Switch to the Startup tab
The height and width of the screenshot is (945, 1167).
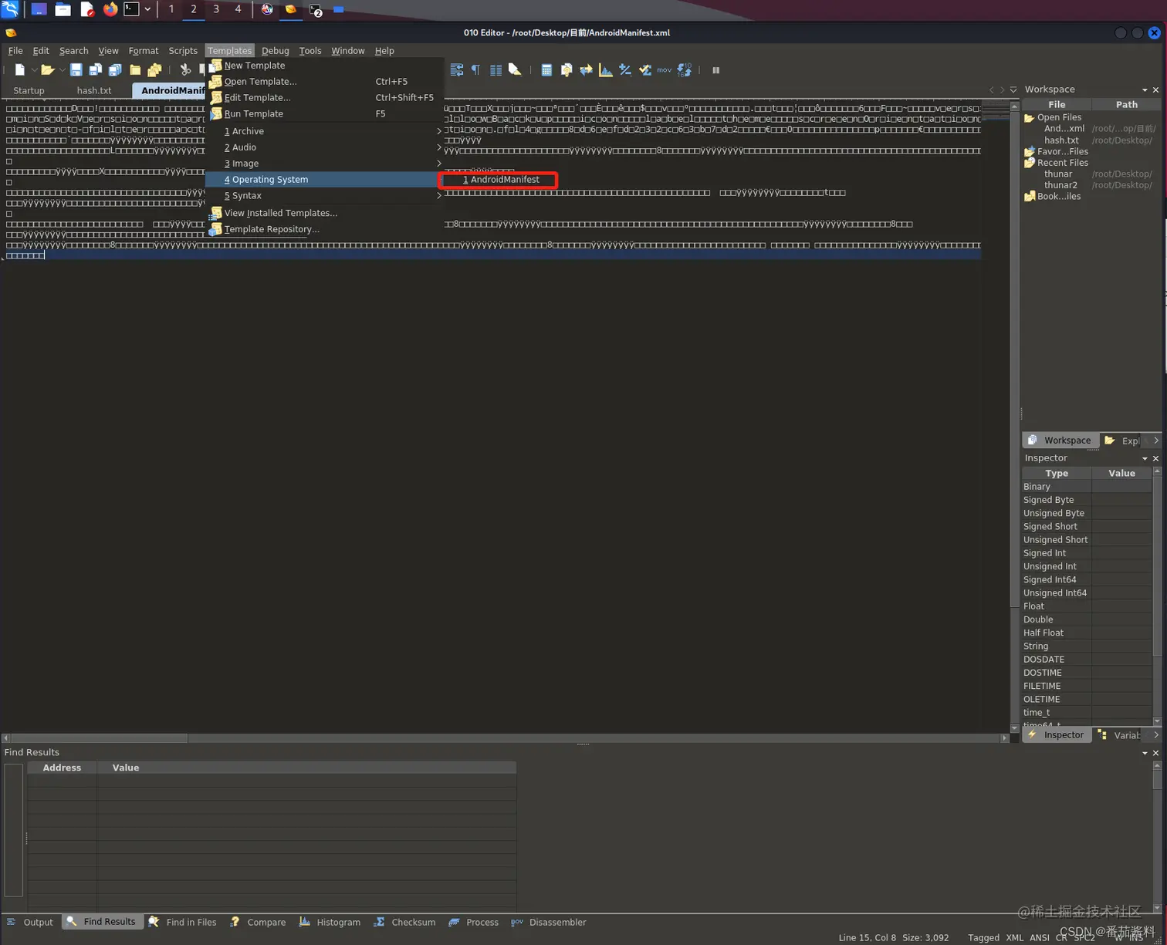point(29,91)
